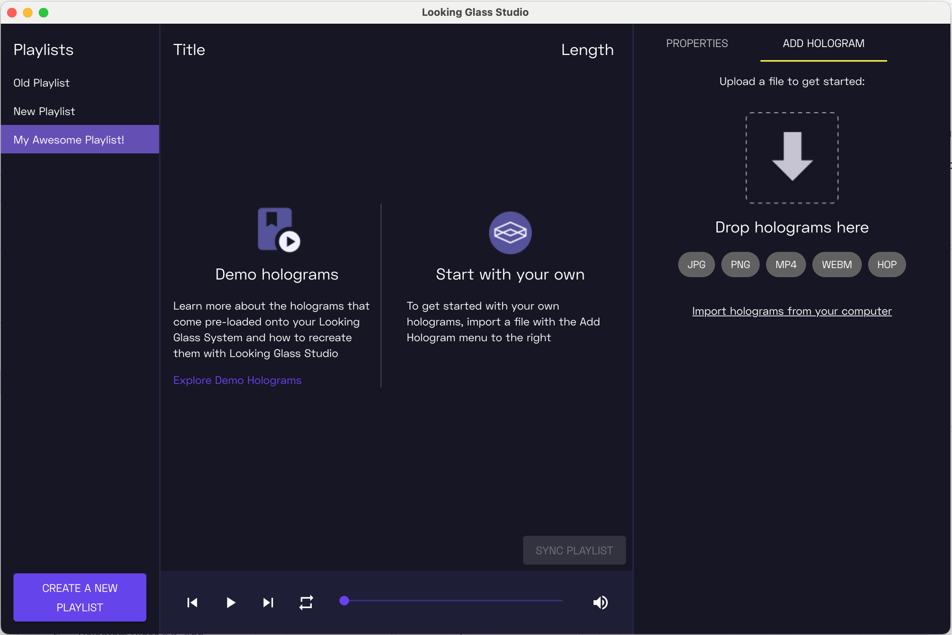The image size is (952, 635).
Task: Click Create a New Playlist button
Action: [80, 597]
